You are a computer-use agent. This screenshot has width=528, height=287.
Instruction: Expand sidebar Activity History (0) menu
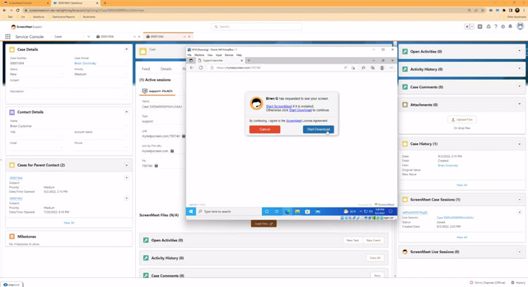(x=520, y=69)
